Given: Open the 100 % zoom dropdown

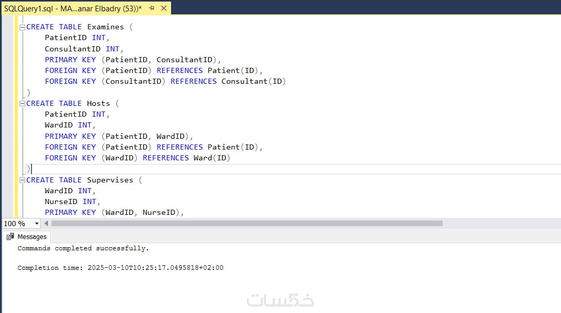Looking at the screenshot, I should pos(37,224).
